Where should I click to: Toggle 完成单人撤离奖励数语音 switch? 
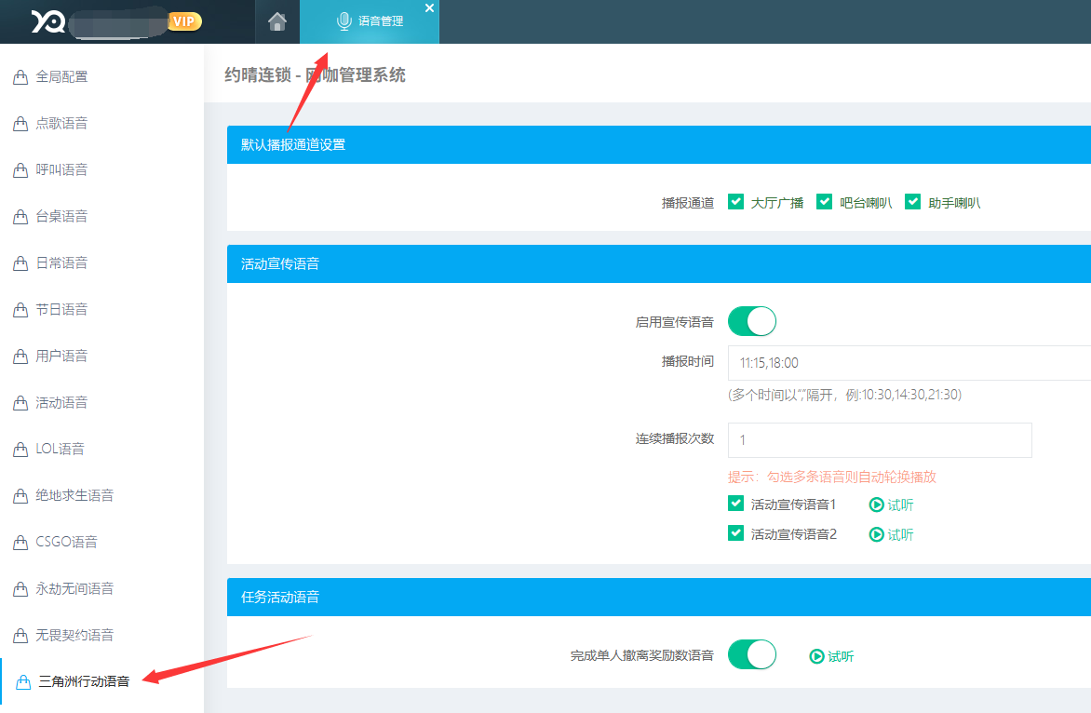[752, 654]
